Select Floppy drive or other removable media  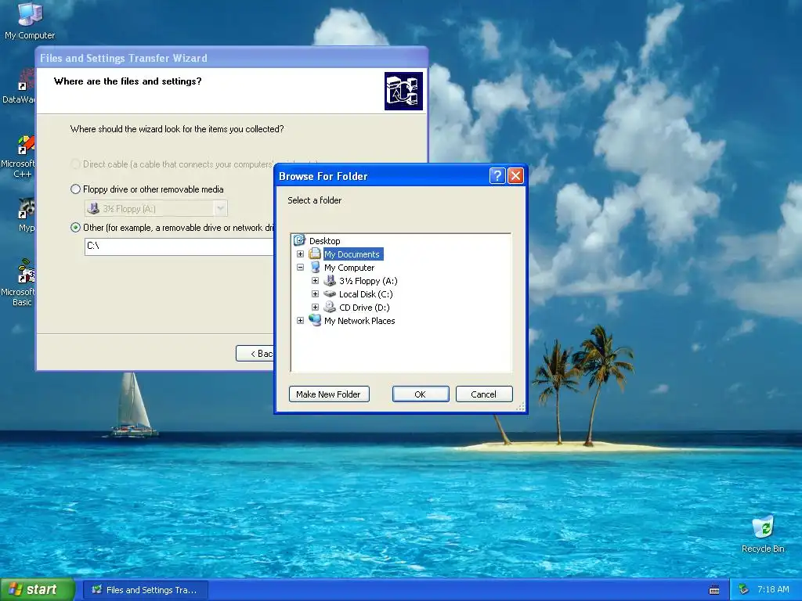point(75,189)
